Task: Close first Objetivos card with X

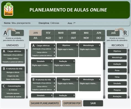Action: [77, 45]
